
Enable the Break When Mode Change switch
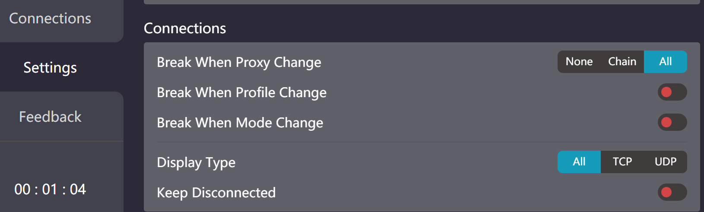click(x=672, y=122)
